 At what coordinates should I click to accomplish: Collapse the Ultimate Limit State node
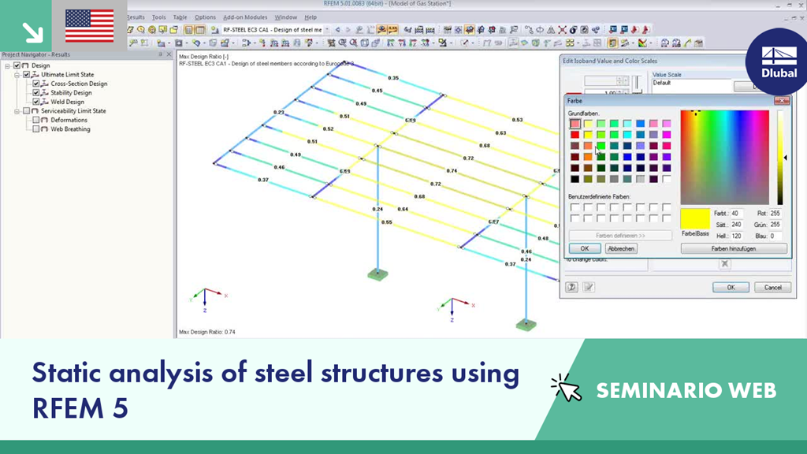click(x=17, y=75)
